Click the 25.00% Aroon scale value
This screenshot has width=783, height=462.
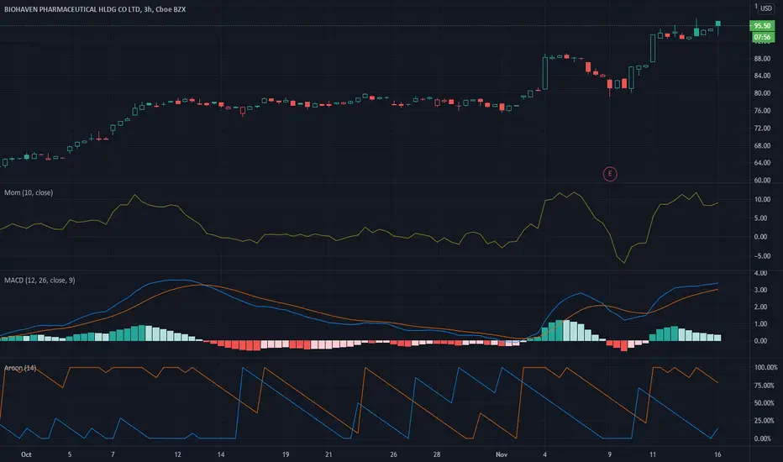pyautogui.click(x=764, y=421)
